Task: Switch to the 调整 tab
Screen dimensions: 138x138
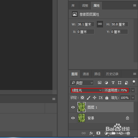Action: (x=85, y=6)
